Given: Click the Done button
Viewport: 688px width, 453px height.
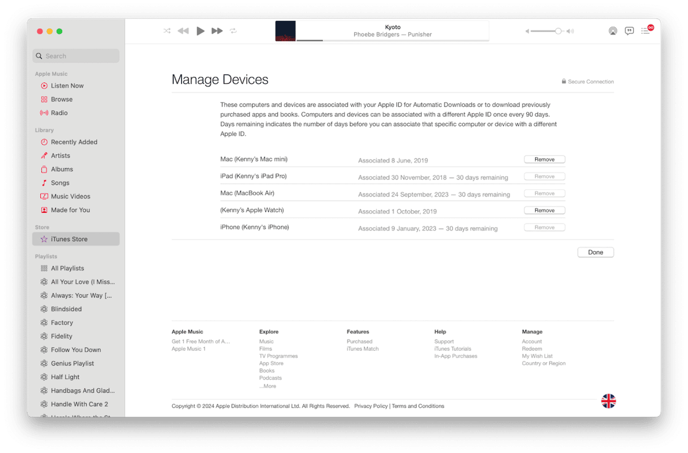Looking at the screenshot, I should [595, 252].
